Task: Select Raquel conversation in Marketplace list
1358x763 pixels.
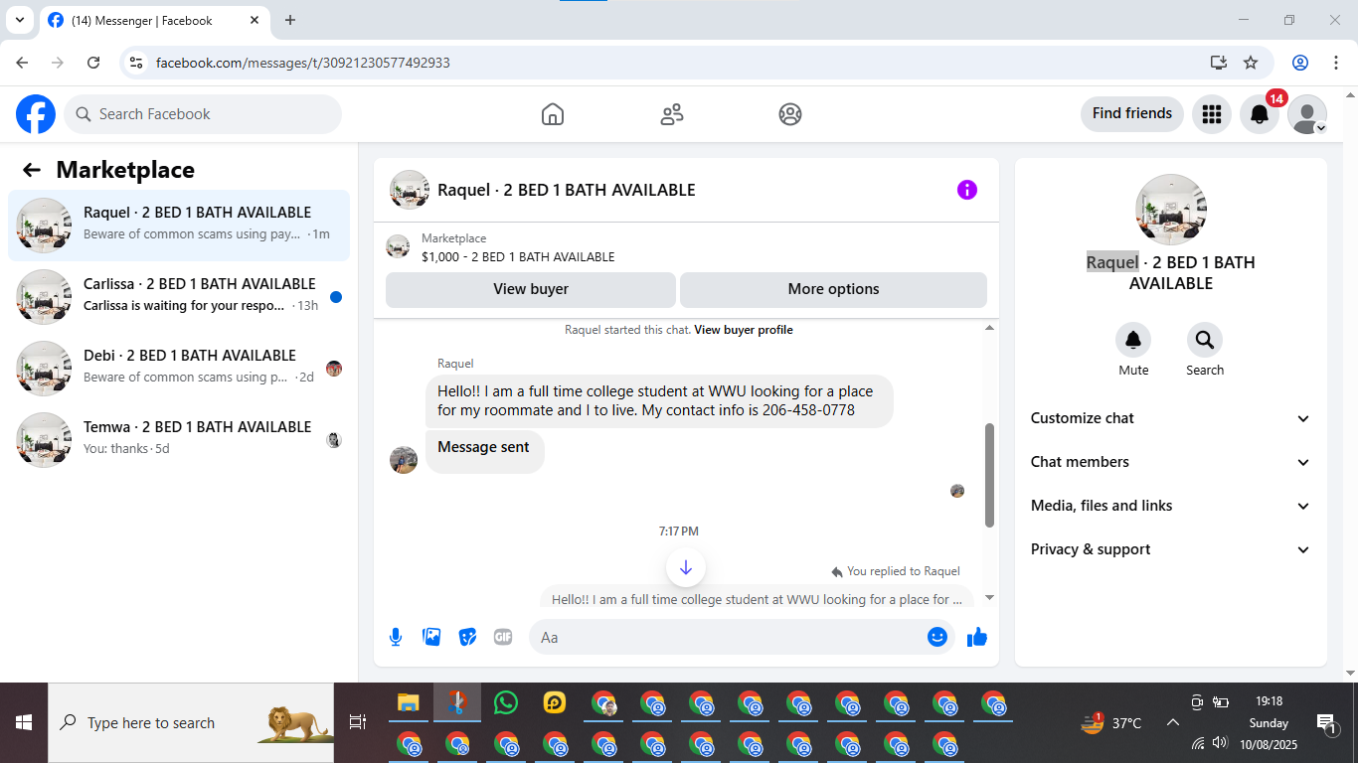Action: click(179, 226)
